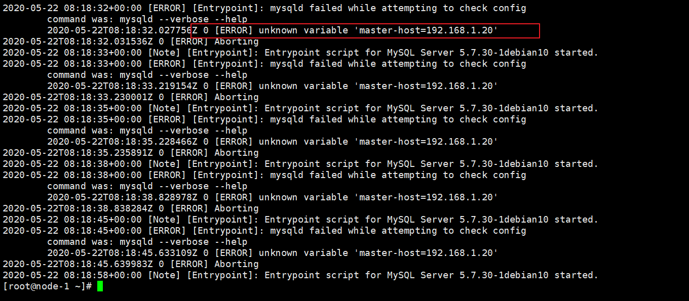Click the first line with timestamp 08:18:32+00:00

(264, 8)
